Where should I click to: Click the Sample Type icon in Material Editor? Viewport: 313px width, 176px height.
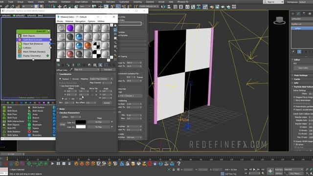(x=115, y=25)
